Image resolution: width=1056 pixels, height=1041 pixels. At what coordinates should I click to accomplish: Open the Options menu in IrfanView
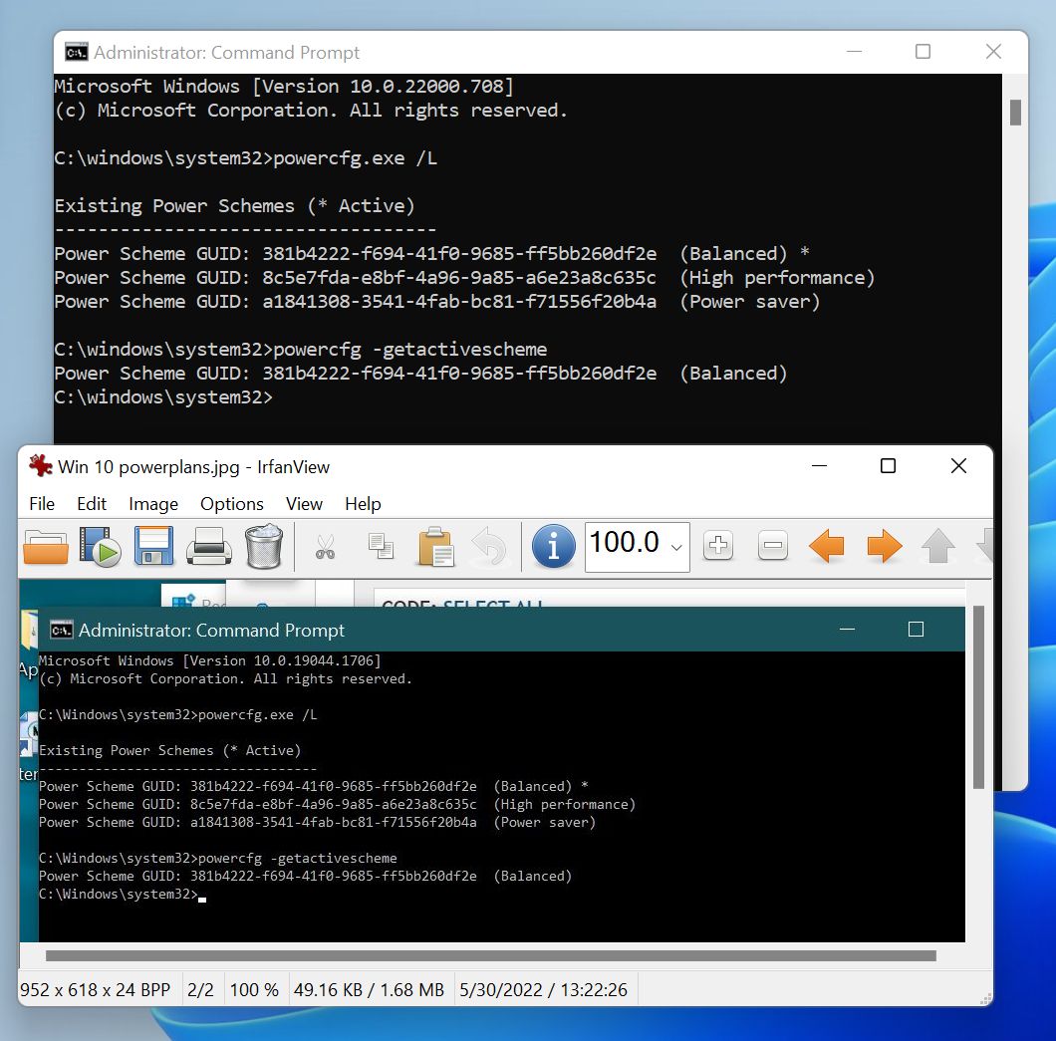tap(232, 504)
